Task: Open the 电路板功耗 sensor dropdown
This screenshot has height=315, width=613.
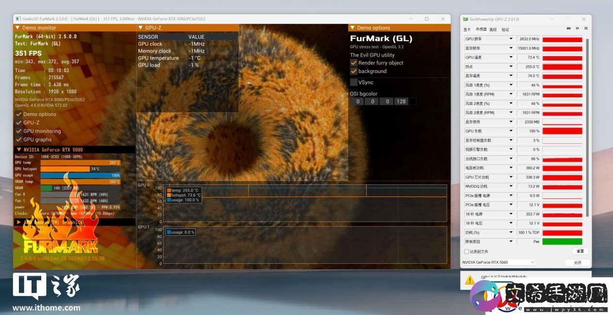Action: 511,168
